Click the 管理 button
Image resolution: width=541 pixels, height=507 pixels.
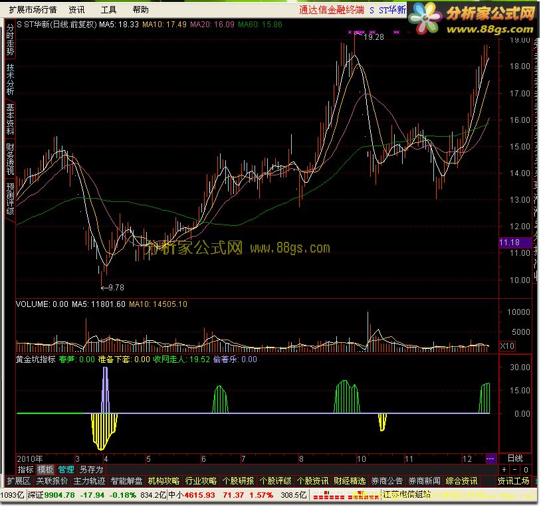66,469
